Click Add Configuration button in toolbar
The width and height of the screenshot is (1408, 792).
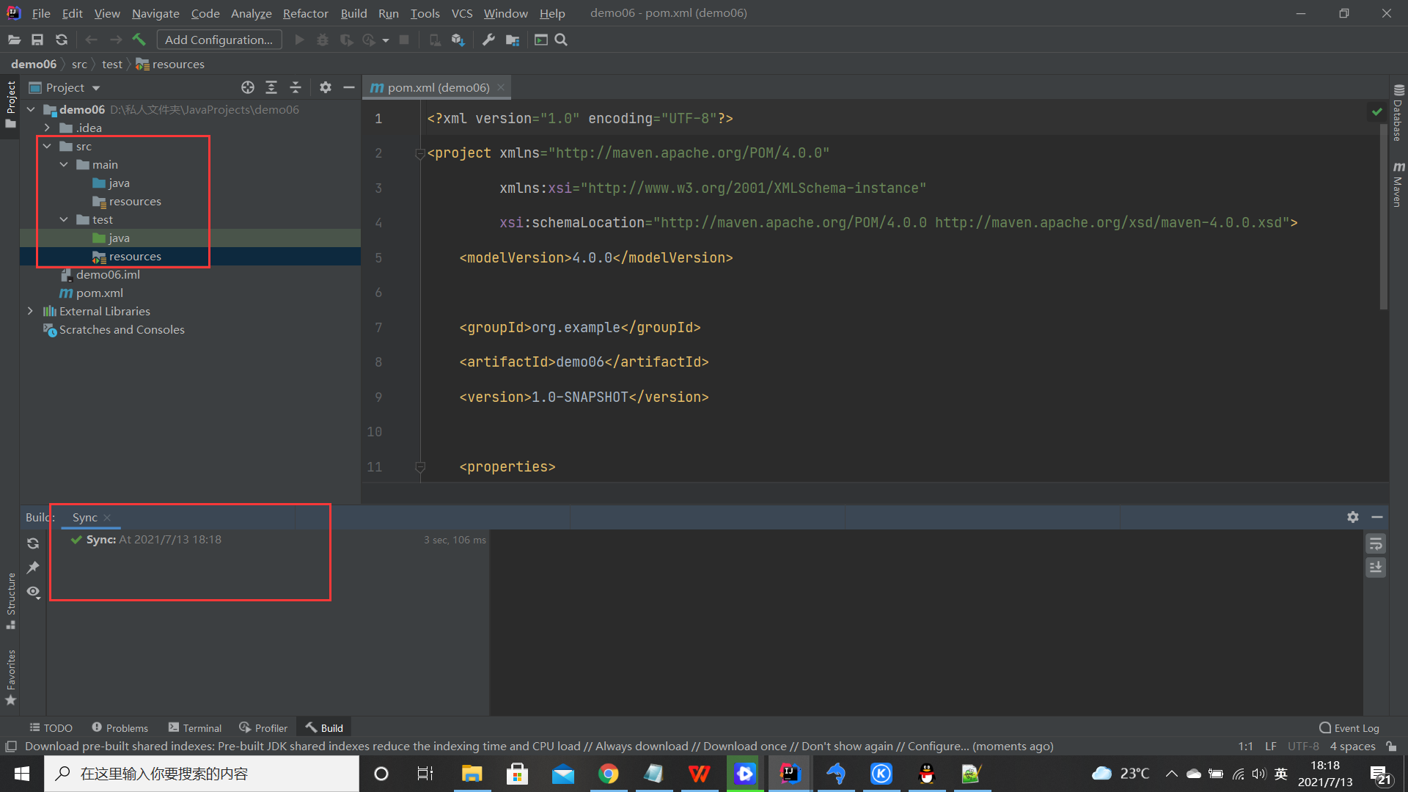click(x=218, y=39)
